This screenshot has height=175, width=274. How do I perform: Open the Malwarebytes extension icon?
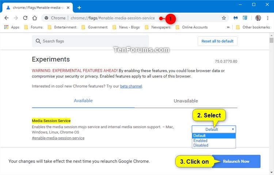click(236, 18)
